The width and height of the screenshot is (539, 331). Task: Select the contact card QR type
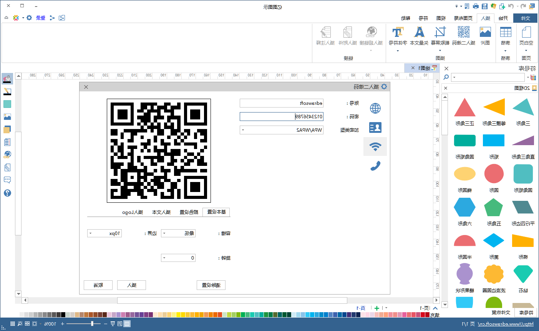tap(375, 127)
